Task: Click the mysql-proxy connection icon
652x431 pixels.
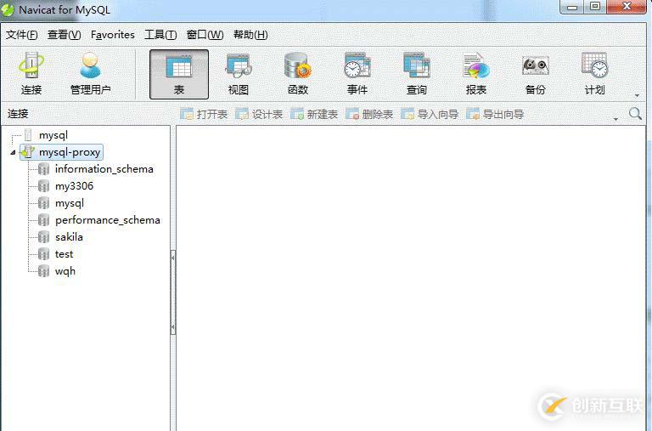Action: 28,152
